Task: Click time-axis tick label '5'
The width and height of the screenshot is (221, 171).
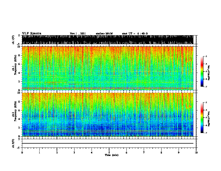Action: click(109, 153)
